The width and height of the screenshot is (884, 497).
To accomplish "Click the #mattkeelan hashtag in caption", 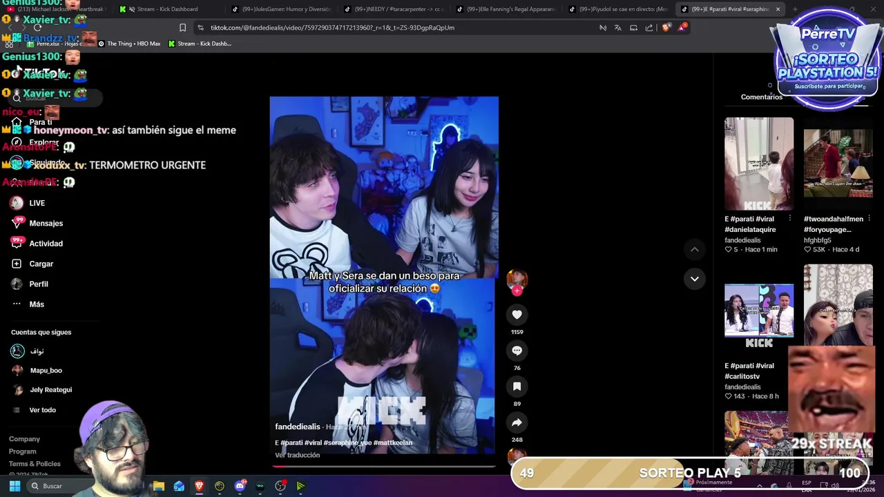I will click(x=392, y=442).
